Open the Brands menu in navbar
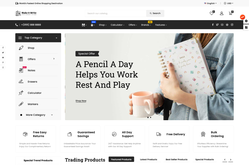Image resolution: width=249 pixels, height=165 pixels. (x=146, y=25)
